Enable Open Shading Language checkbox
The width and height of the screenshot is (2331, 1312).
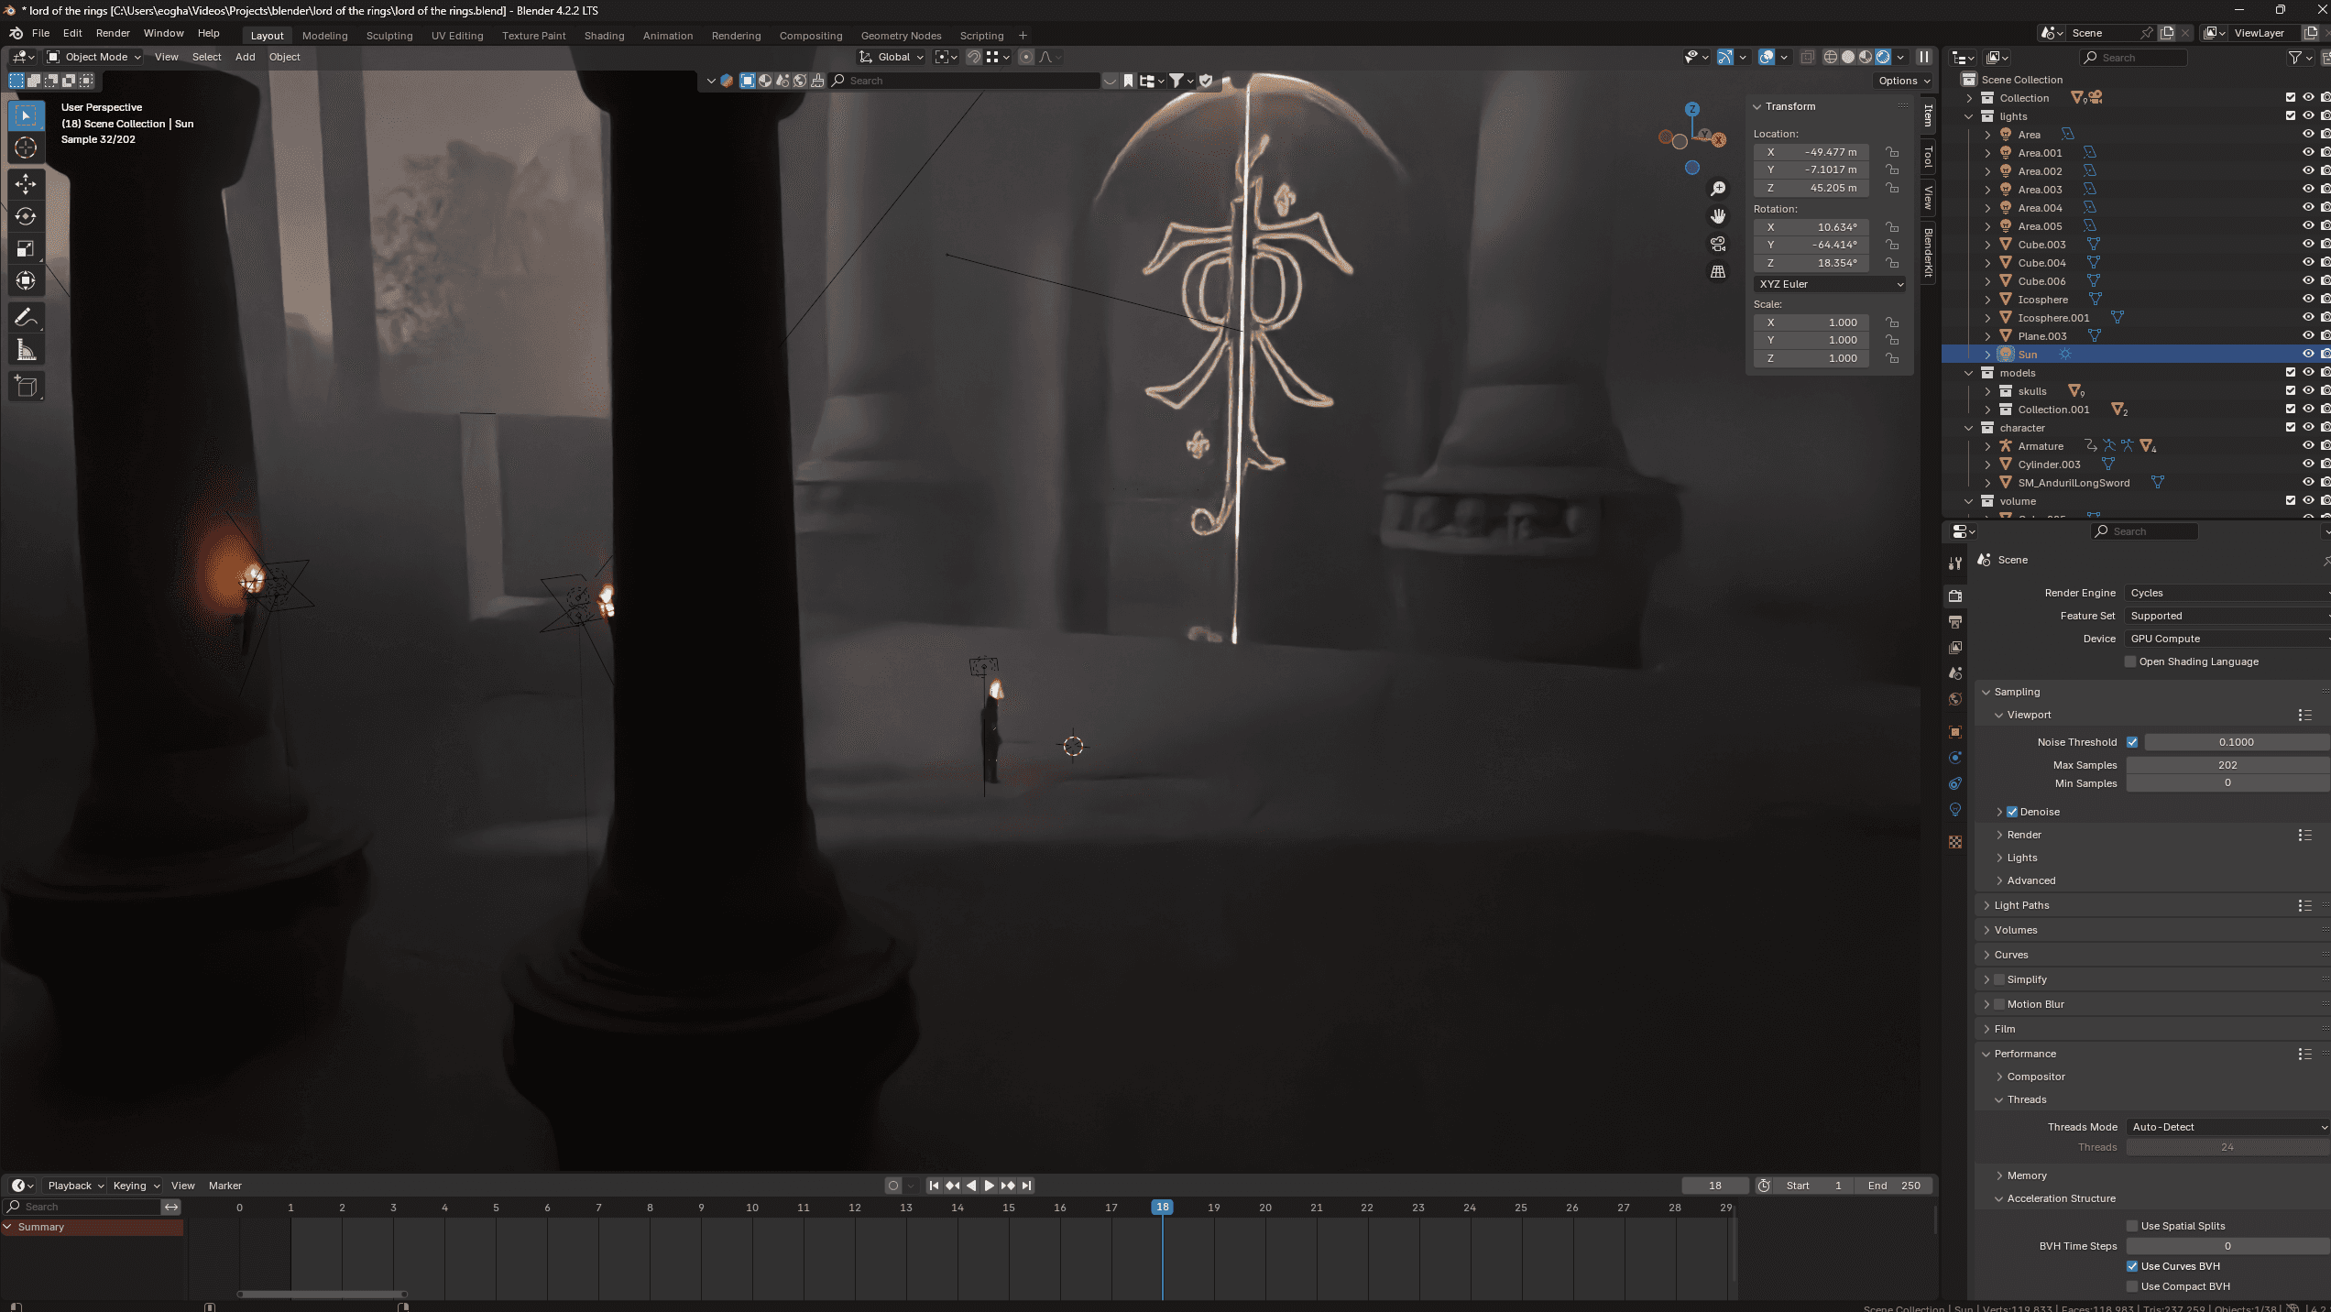(2130, 661)
